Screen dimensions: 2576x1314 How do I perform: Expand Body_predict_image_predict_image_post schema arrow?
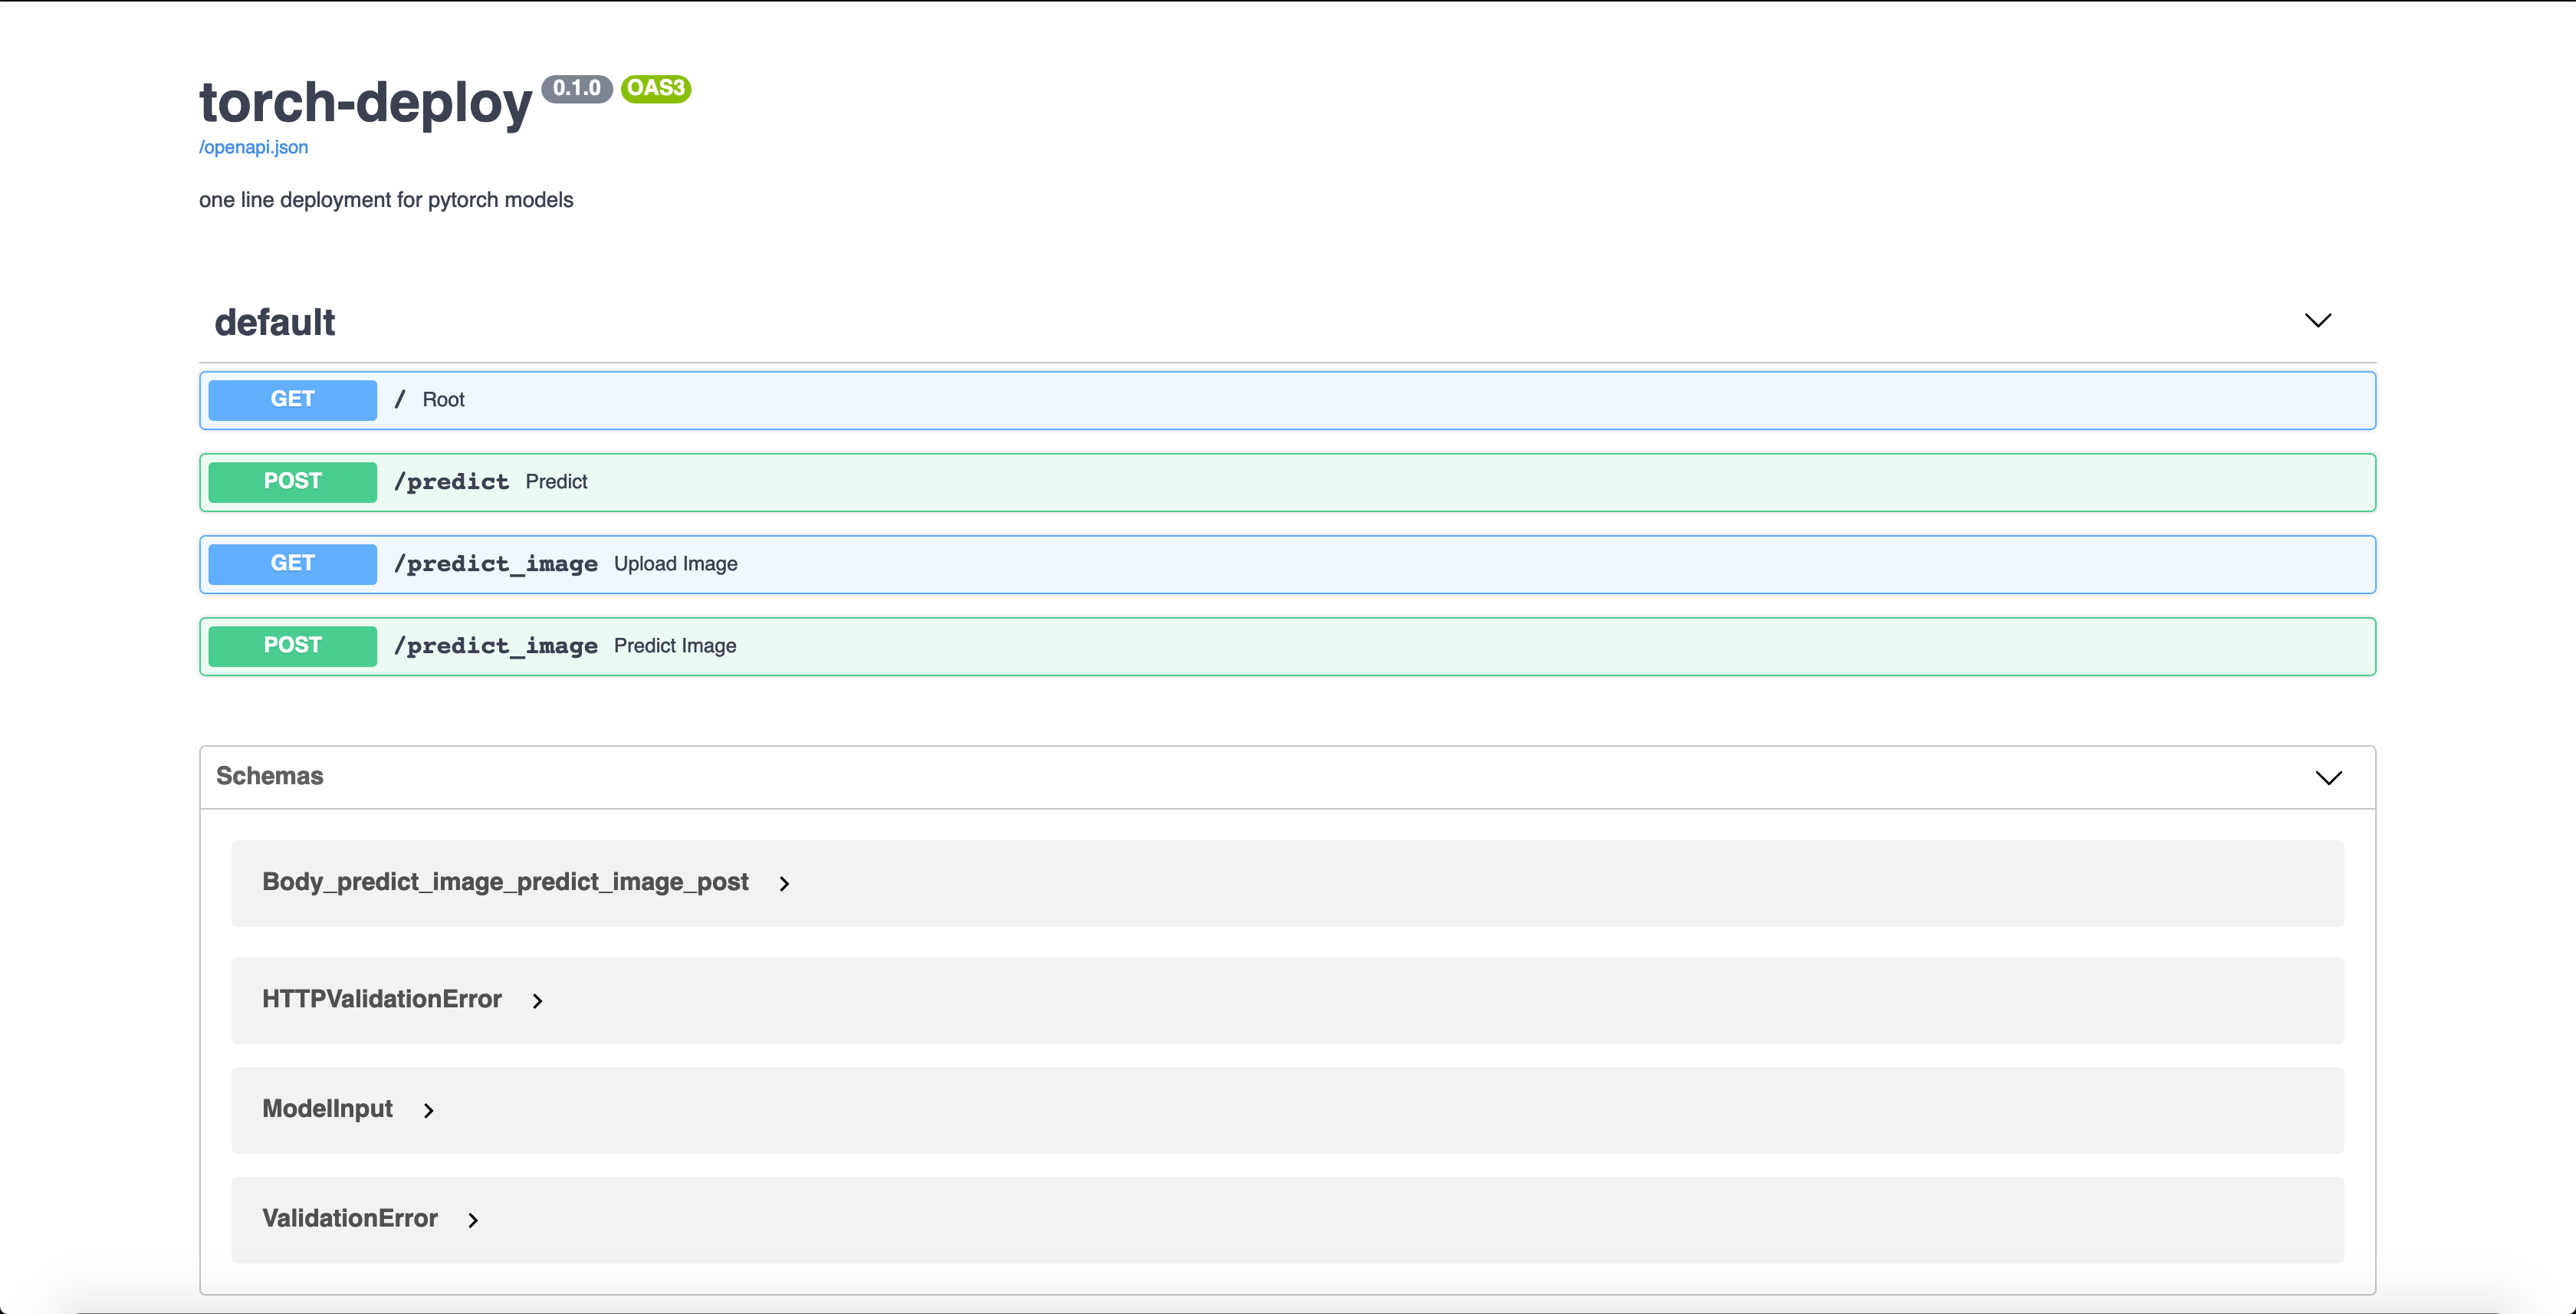point(784,884)
